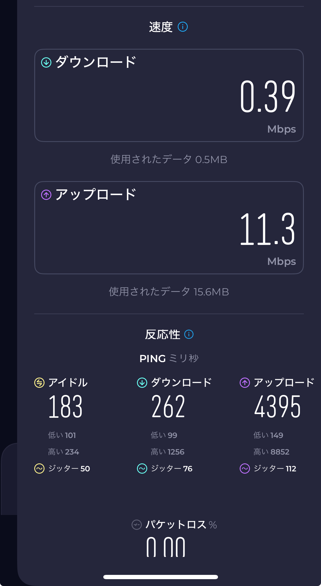
Task: Click the info icon beside 反応性
Action: tap(189, 334)
